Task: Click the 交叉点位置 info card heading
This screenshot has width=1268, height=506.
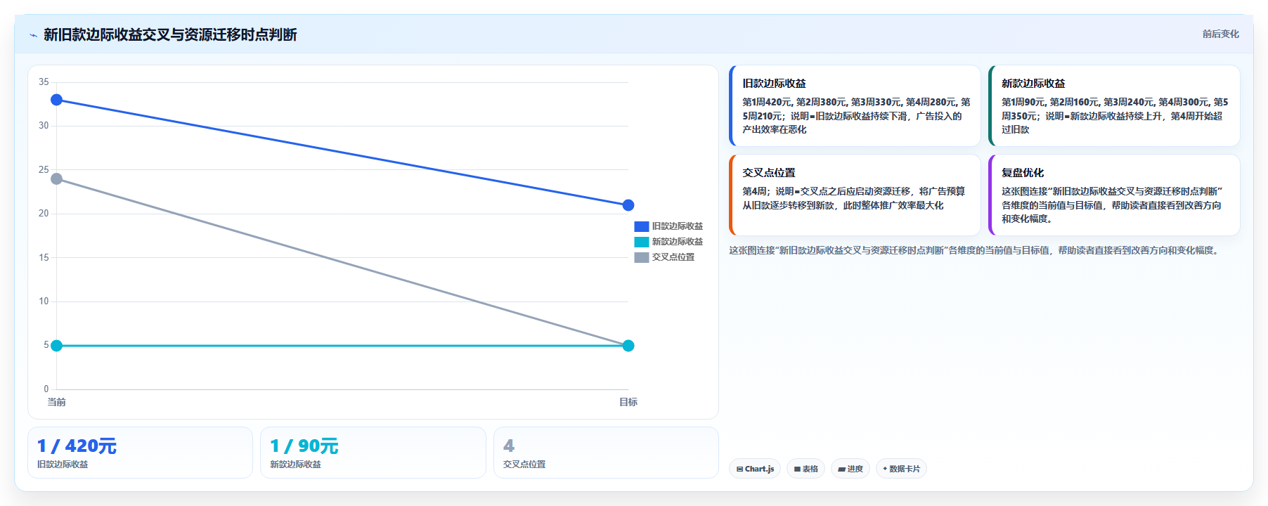Action: pos(769,173)
